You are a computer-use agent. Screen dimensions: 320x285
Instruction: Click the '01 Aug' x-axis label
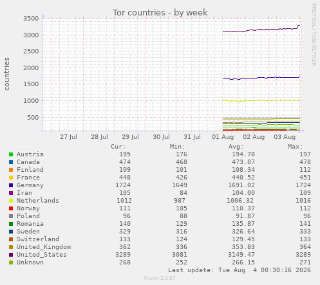223,137
